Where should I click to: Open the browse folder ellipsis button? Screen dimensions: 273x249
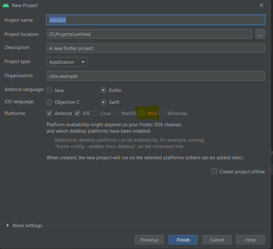click(x=260, y=34)
